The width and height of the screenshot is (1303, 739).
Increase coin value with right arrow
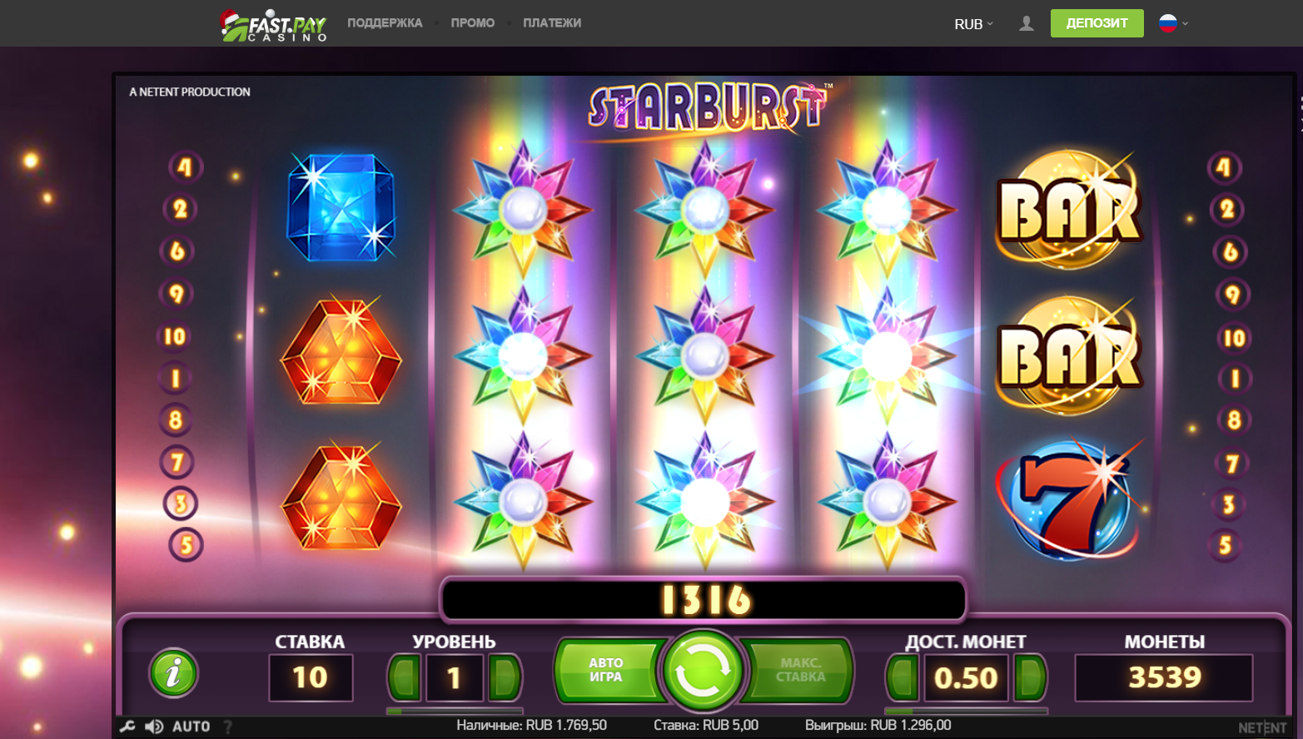[1029, 677]
